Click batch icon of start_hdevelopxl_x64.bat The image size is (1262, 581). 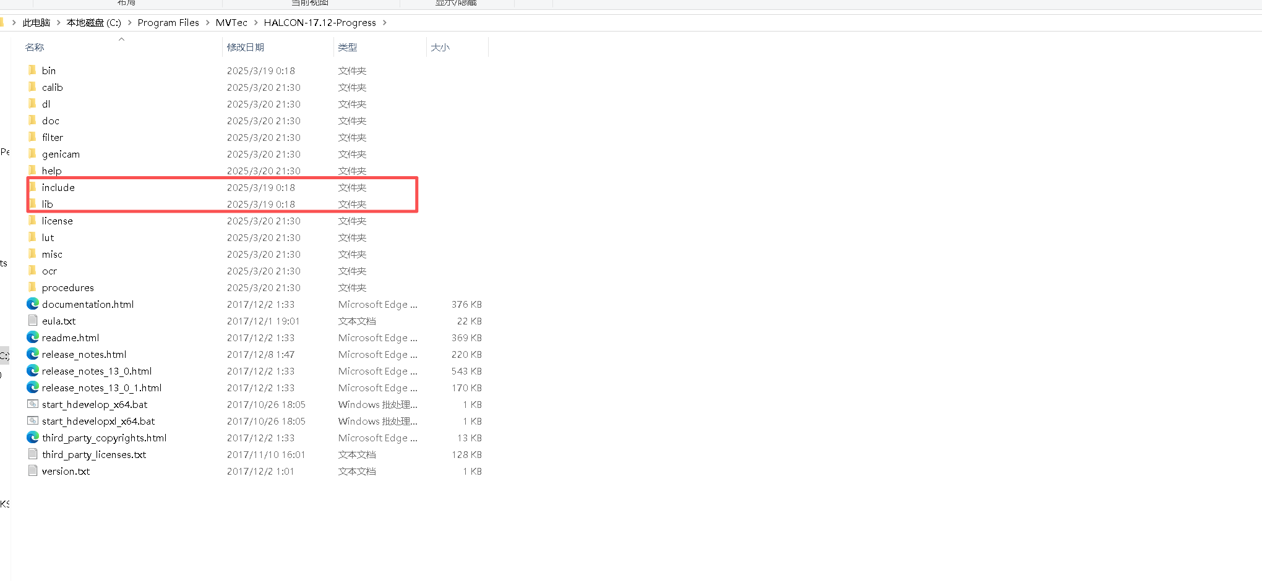click(33, 420)
